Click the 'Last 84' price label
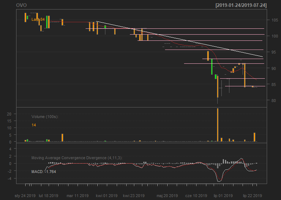This screenshot has height=200, width=281. (38, 19)
